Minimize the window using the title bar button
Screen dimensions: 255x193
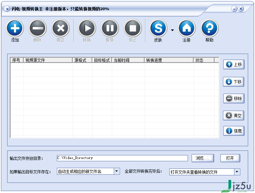click(x=234, y=9)
